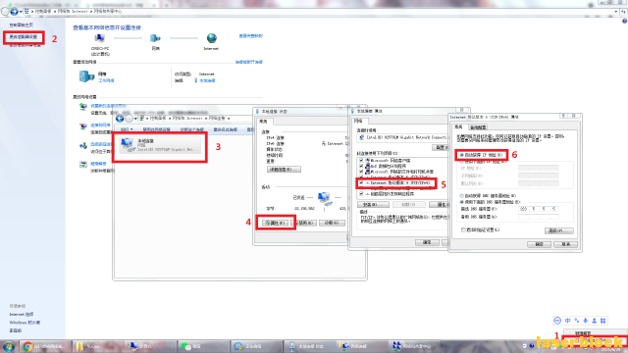Screen dimensions: 628x353
Task: Click the microphone icon on the IME toolbar
Action: tap(586, 321)
